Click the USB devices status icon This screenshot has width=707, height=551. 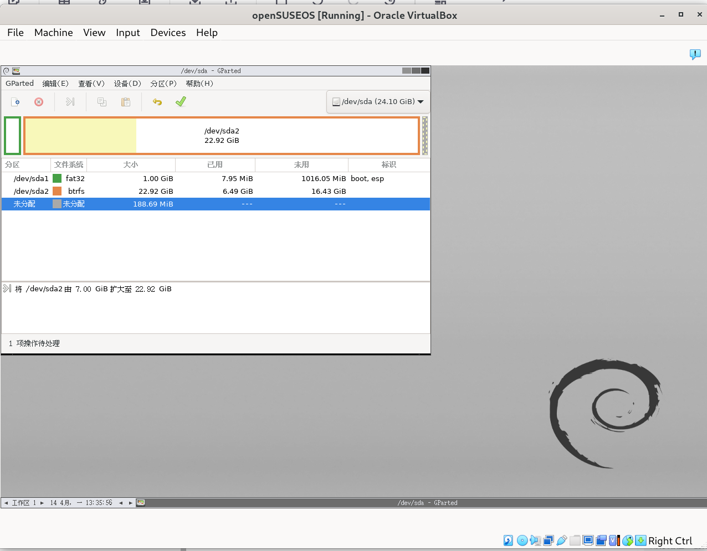[562, 540]
